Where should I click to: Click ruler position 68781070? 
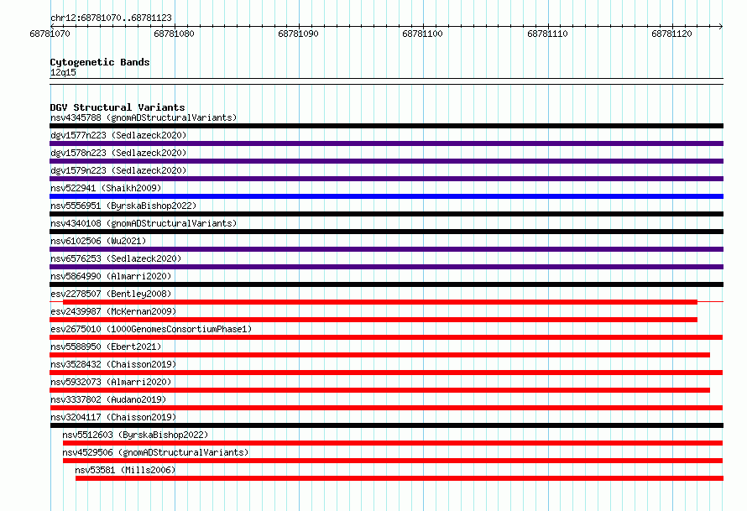coord(50,34)
